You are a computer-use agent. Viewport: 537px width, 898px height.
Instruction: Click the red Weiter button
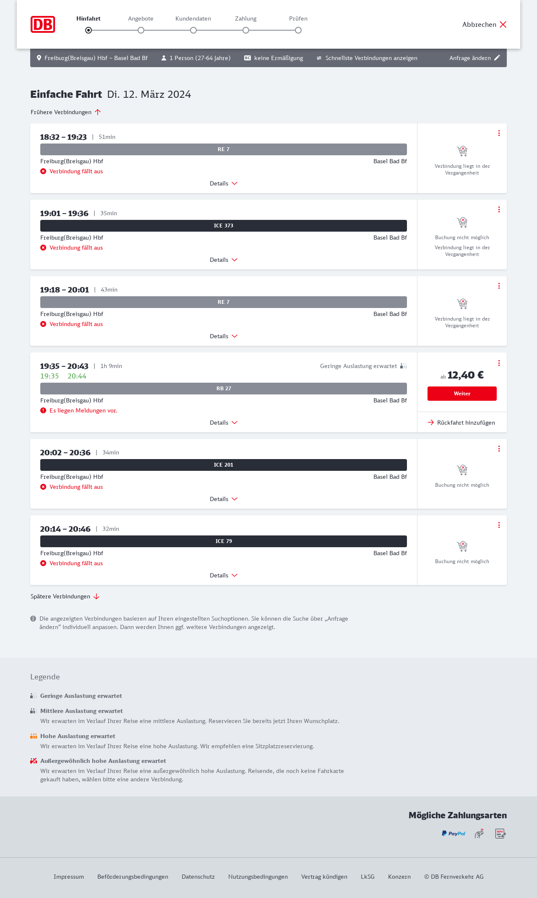(462, 394)
